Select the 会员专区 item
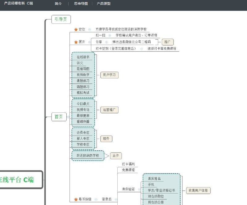The image size is (247, 205). click(83, 133)
